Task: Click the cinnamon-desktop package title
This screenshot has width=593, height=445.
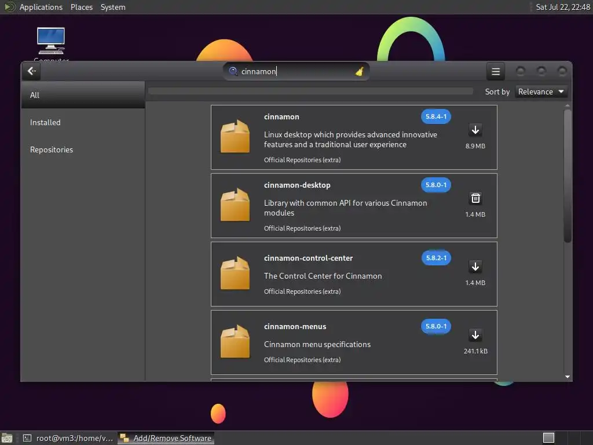Action: [x=297, y=185]
